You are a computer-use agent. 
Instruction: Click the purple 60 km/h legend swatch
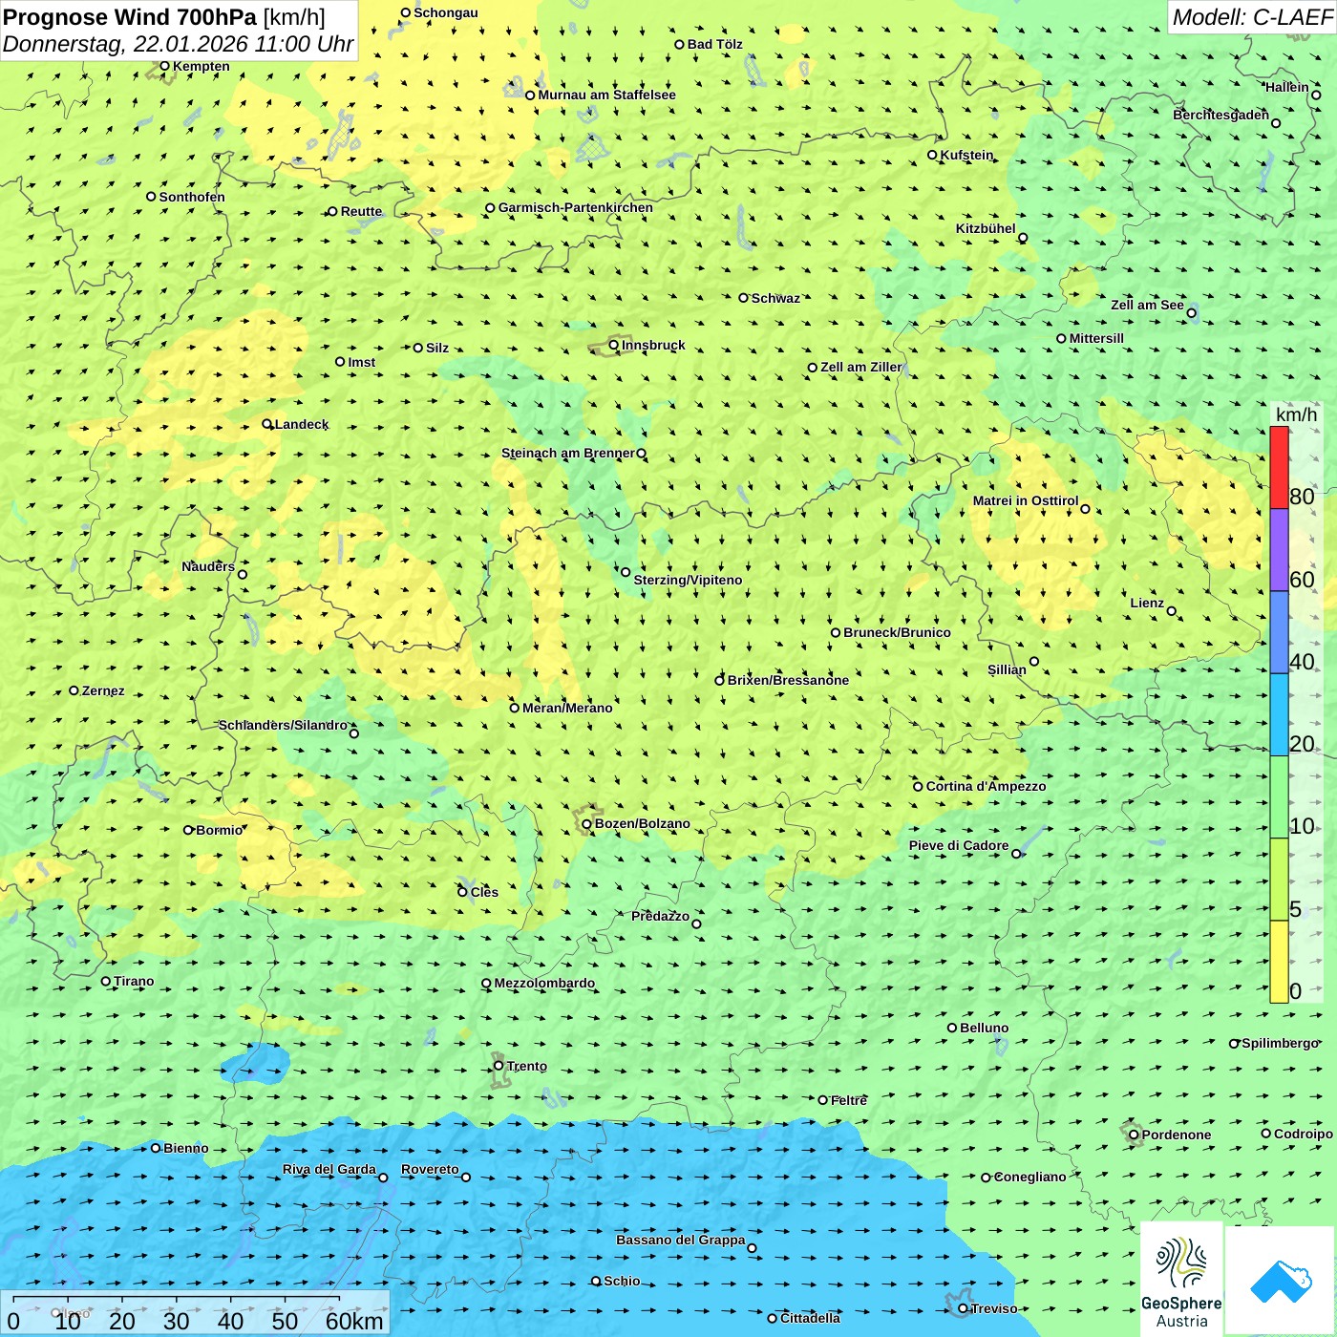click(1279, 550)
